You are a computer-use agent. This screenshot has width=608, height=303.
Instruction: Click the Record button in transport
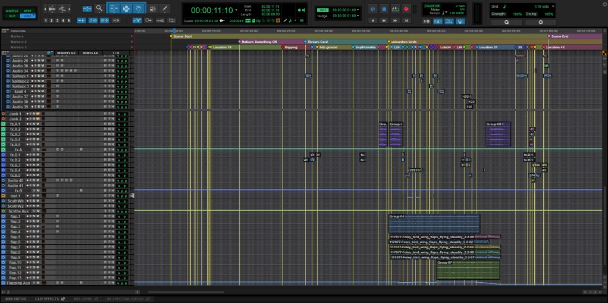tap(406, 9)
